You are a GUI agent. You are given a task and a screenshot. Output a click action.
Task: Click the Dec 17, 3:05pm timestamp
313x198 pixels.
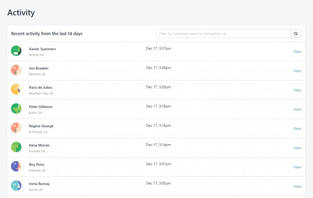(x=159, y=183)
